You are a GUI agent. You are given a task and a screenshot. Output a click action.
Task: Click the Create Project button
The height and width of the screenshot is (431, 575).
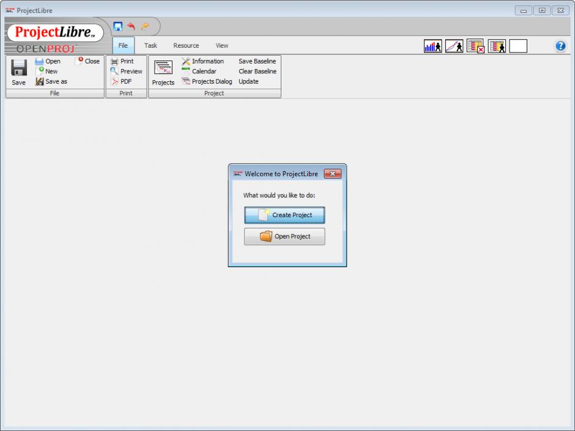point(284,215)
